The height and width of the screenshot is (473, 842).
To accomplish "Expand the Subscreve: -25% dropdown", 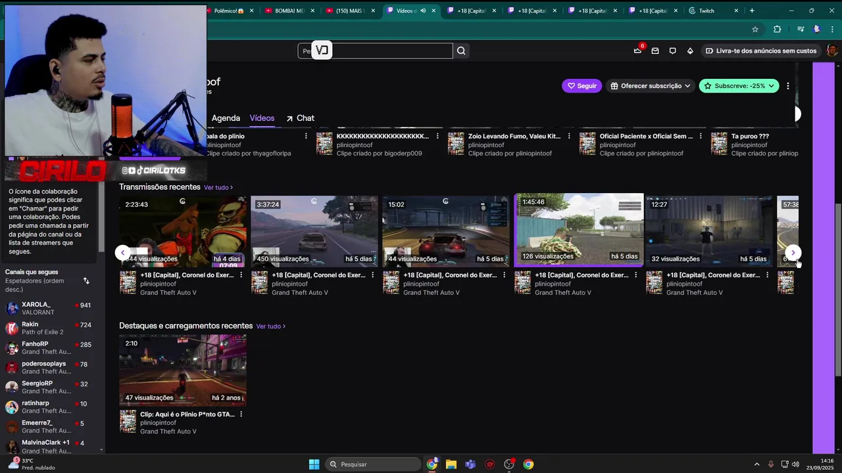I will pyautogui.click(x=739, y=86).
